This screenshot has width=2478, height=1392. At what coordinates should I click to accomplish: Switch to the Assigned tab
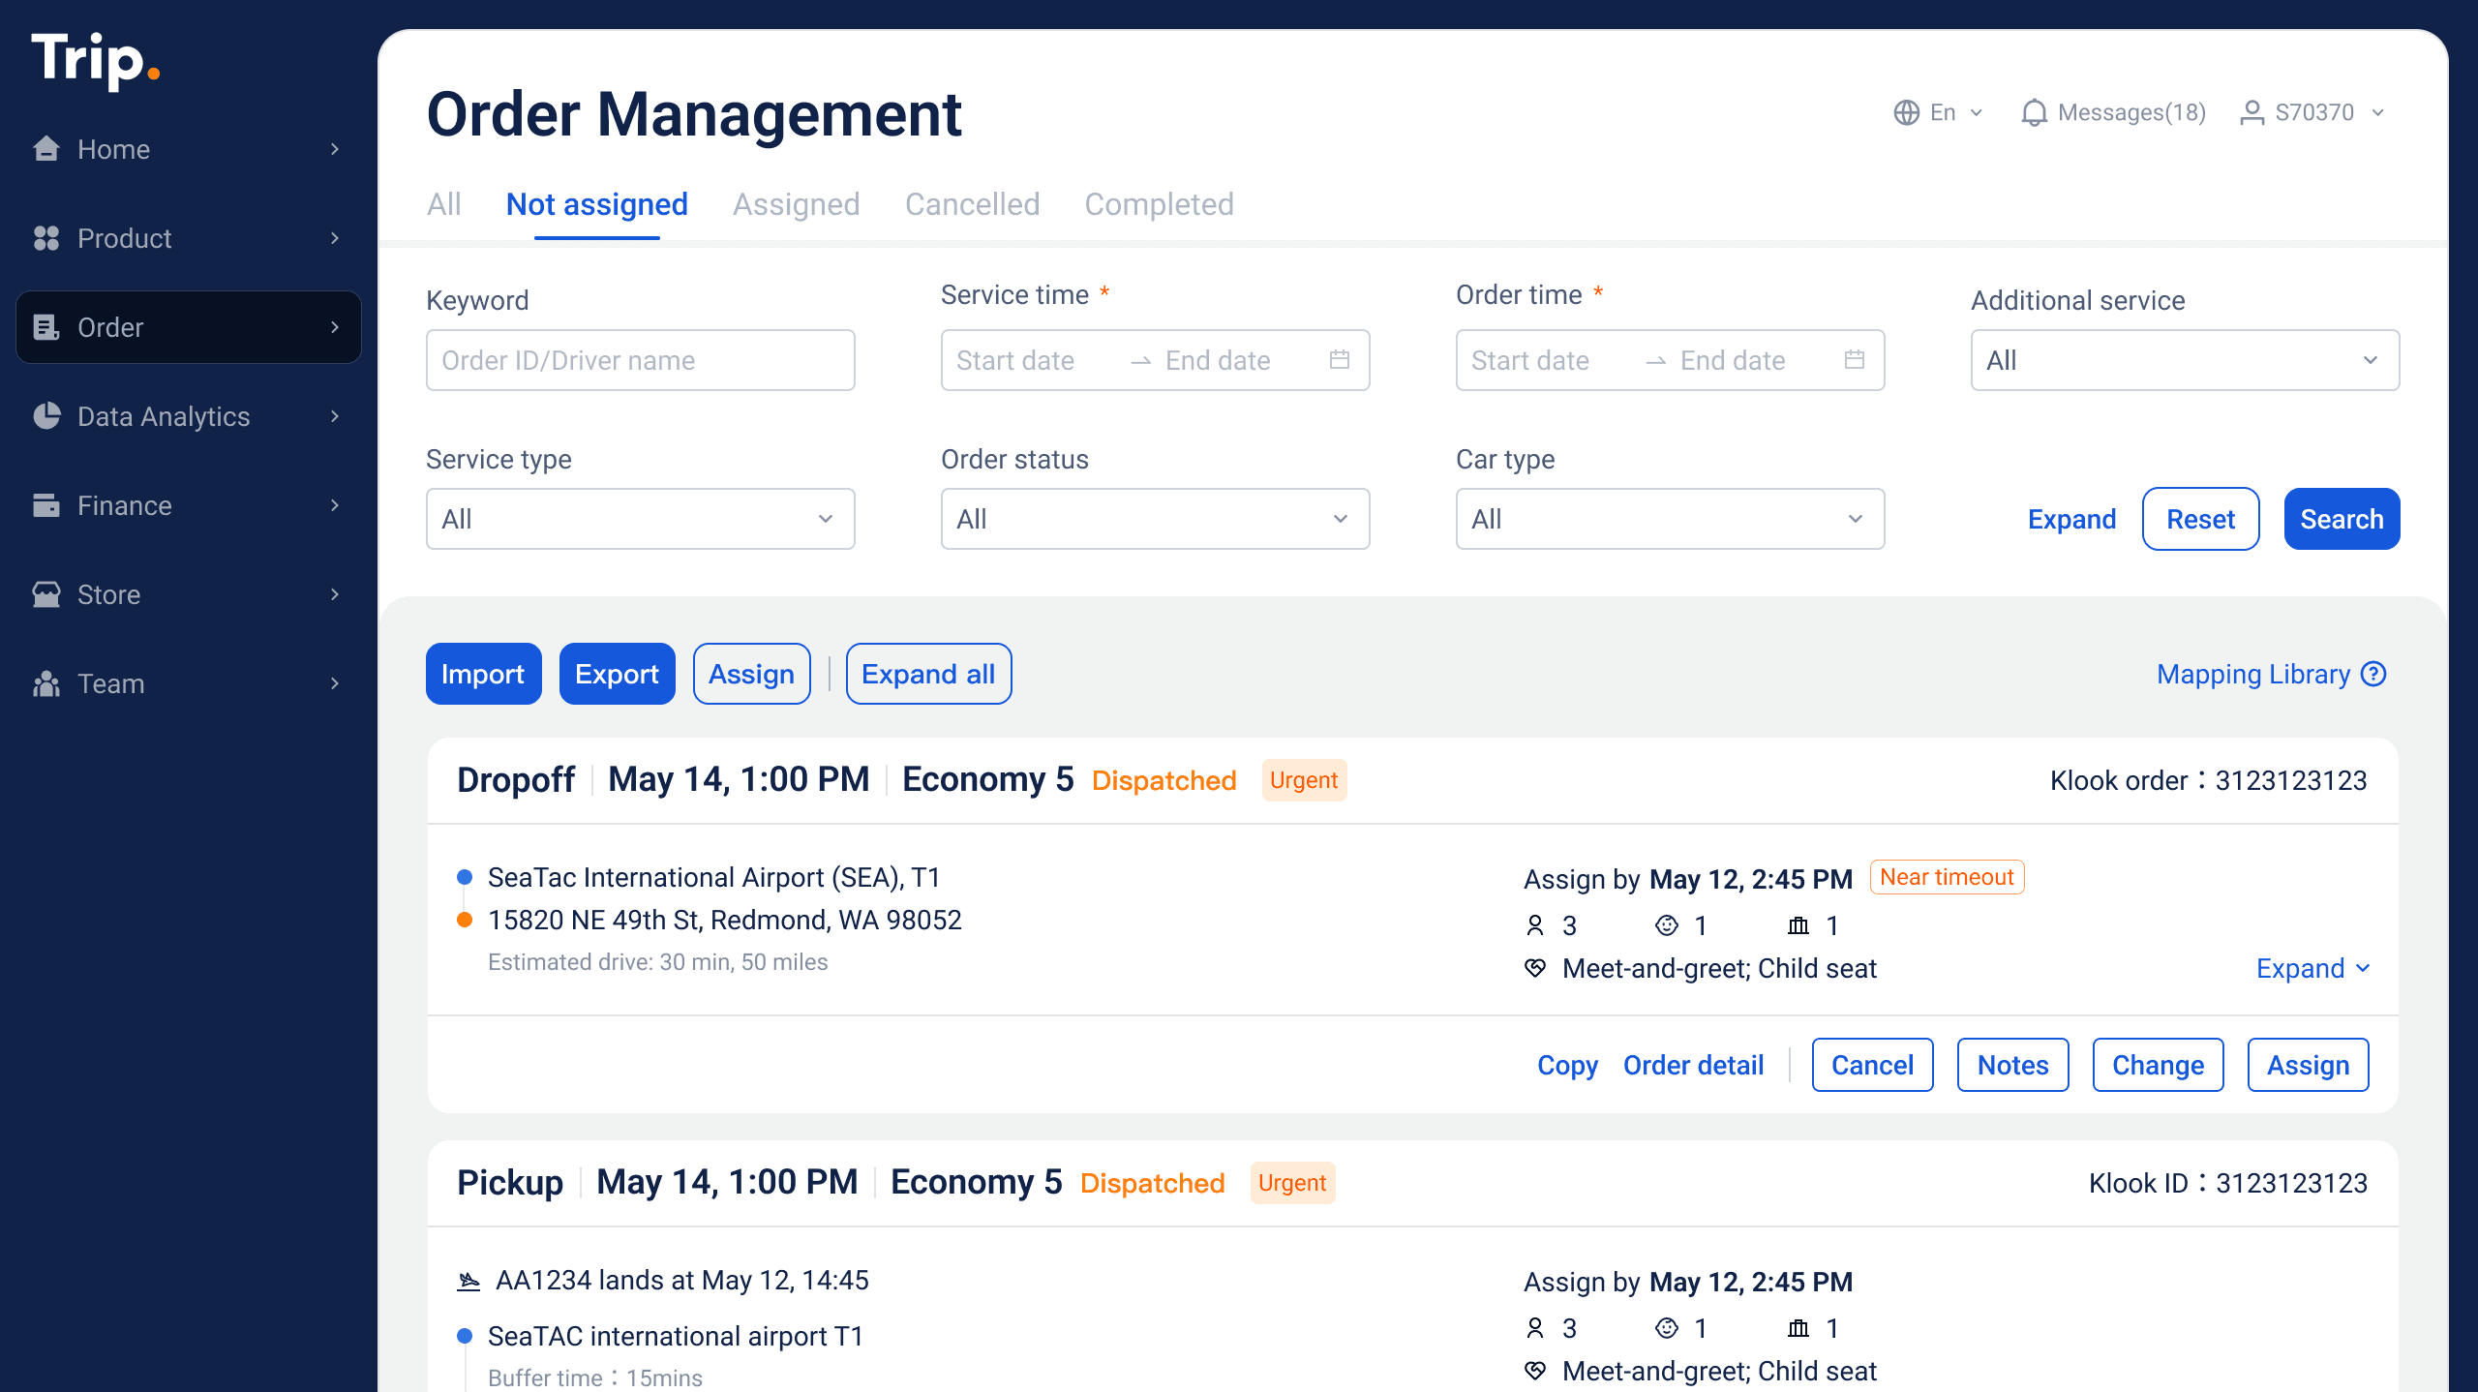(796, 204)
